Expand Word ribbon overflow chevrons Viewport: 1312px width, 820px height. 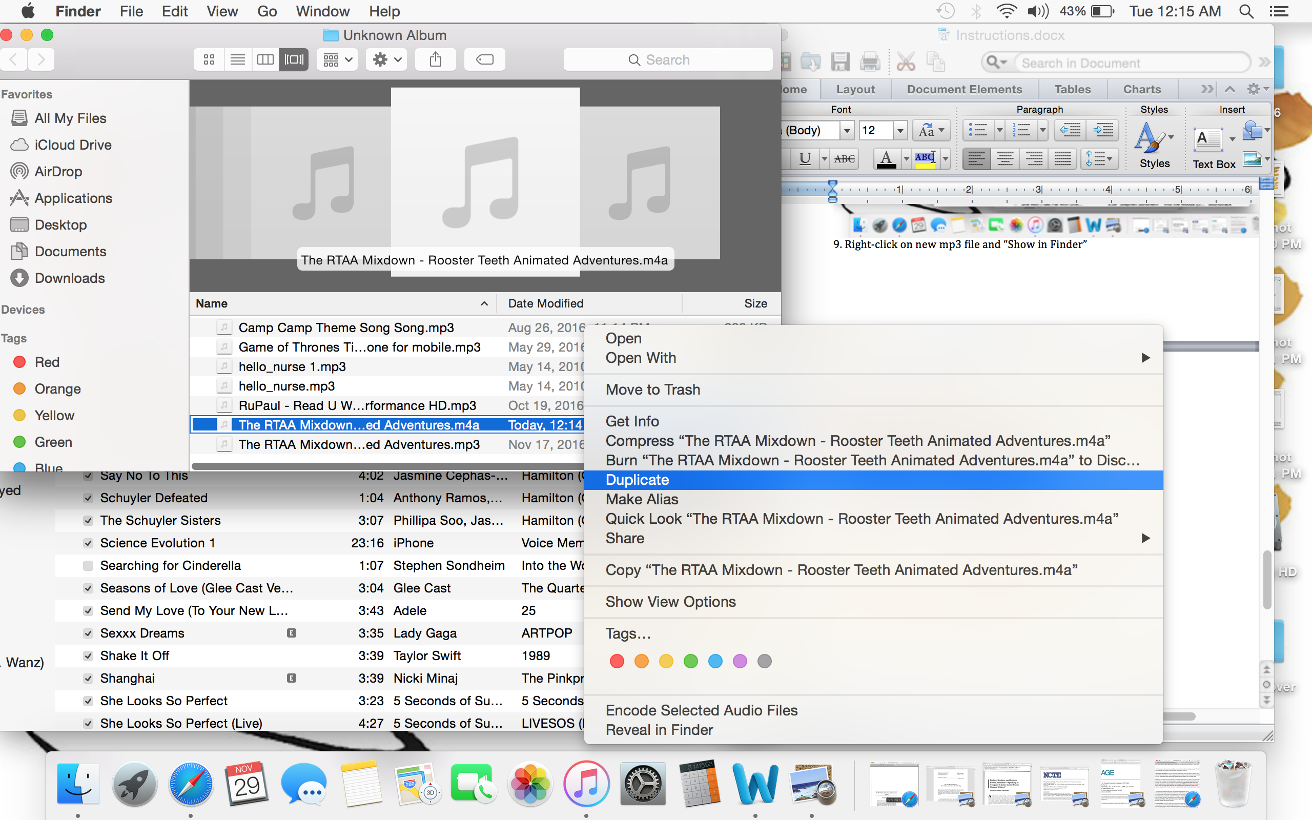click(x=1207, y=89)
